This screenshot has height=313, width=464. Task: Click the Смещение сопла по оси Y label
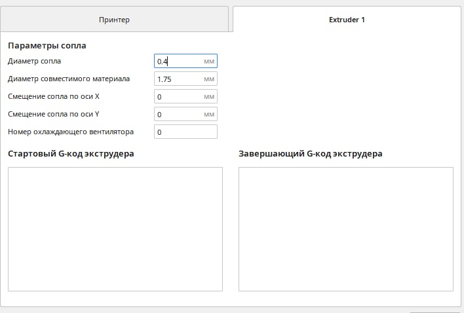pos(54,114)
